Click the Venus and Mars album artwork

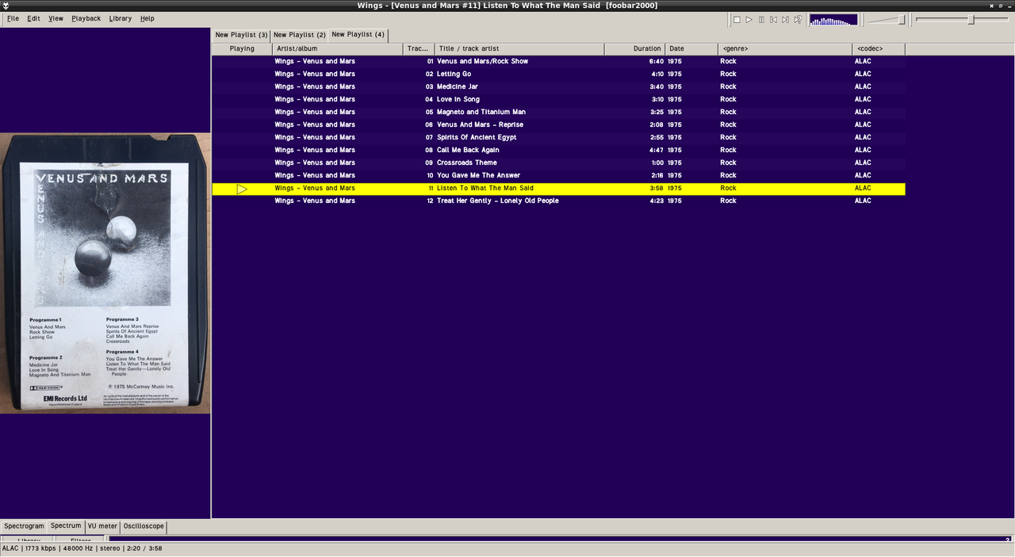click(x=105, y=273)
